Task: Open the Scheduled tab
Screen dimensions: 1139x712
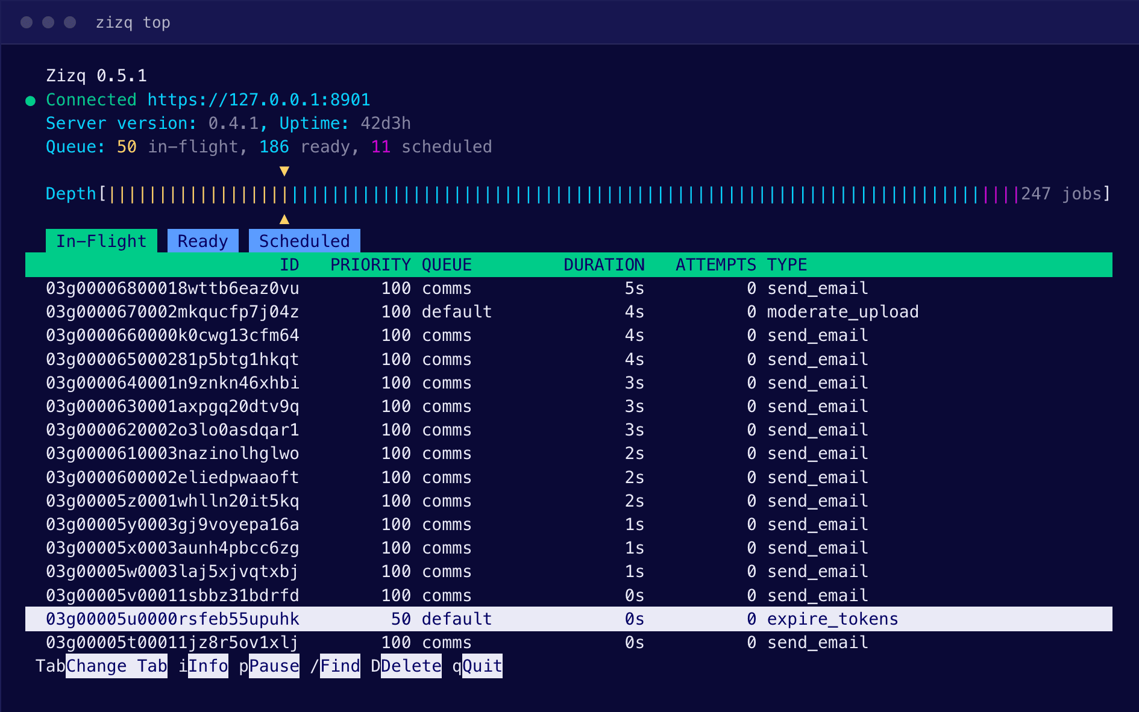Action: 304,241
